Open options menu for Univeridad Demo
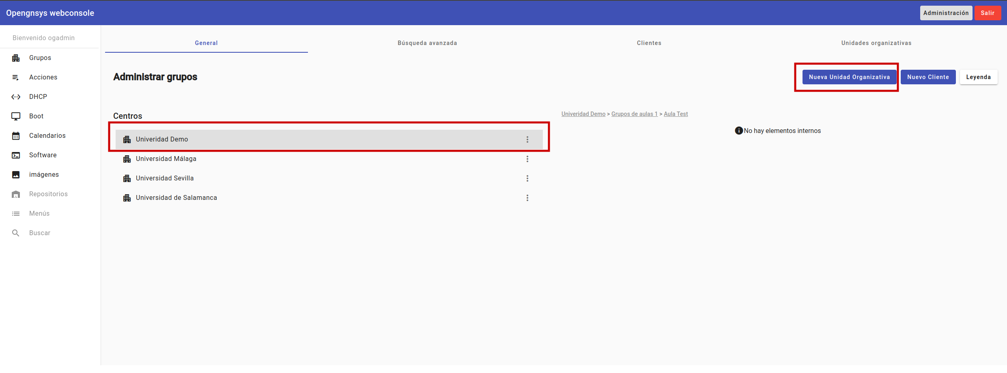 point(527,139)
